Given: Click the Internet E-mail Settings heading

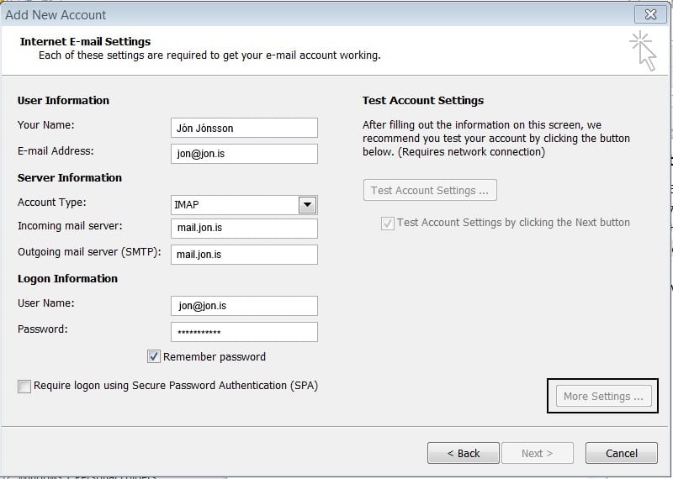Looking at the screenshot, I should 85,41.
